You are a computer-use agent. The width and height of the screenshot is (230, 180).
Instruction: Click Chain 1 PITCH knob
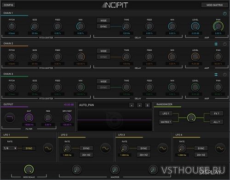click(11, 27)
